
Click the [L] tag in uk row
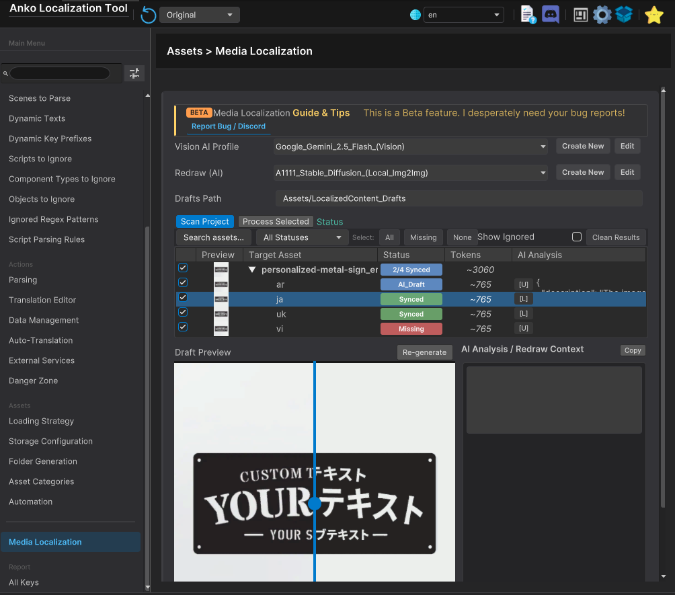click(x=524, y=313)
